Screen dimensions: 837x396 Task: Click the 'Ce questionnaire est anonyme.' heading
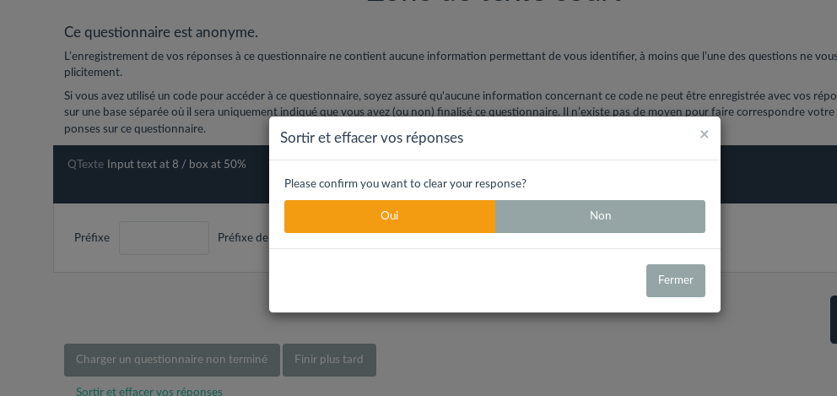[161, 32]
